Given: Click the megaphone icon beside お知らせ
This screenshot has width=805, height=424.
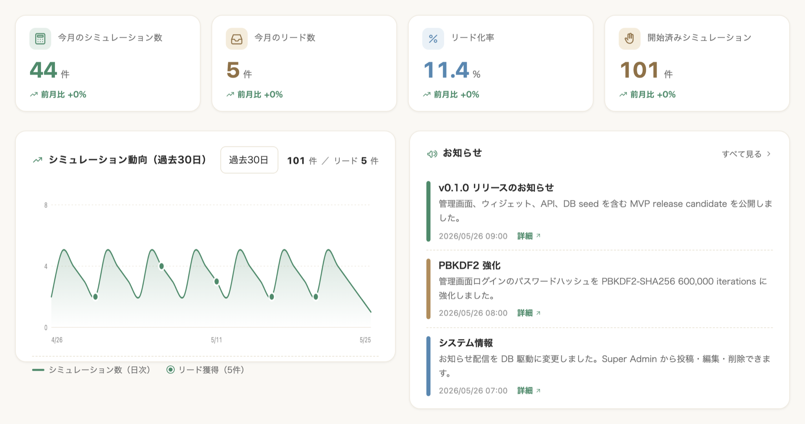Looking at the screenshot, I should point(432,154).
